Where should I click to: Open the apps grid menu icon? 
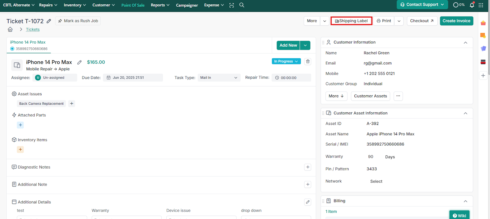(x=481, y=5)
